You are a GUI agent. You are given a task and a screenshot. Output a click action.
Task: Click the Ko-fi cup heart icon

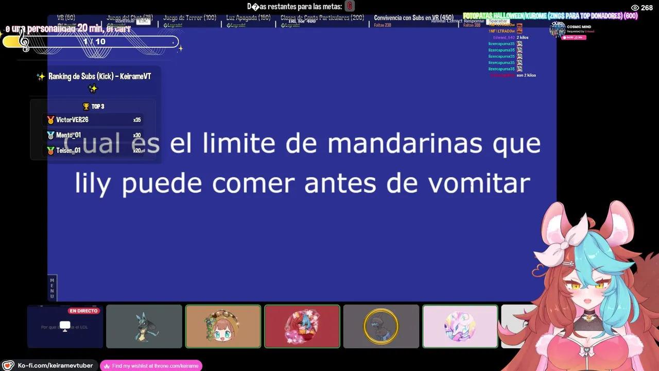pos(8,366)
